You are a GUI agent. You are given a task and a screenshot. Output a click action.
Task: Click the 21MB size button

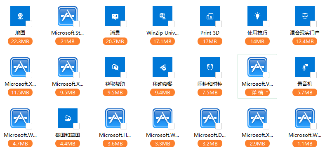coord(68,41)
